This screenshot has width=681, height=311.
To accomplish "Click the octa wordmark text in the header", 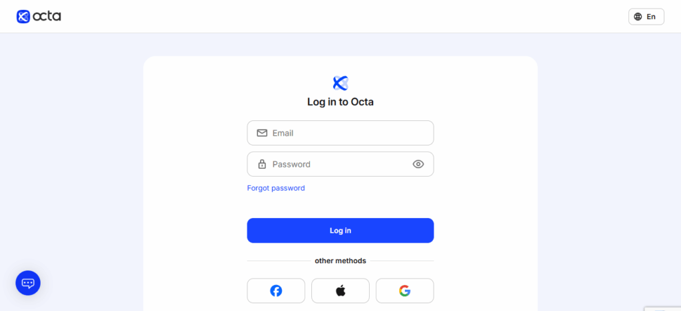I will click(x=47, y=17).
